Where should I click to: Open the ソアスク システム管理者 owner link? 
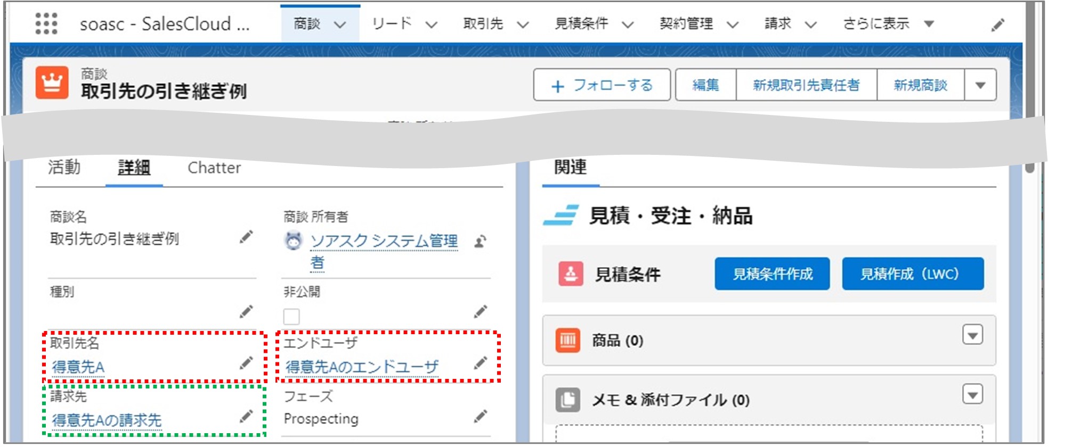[x=384, y=251]
